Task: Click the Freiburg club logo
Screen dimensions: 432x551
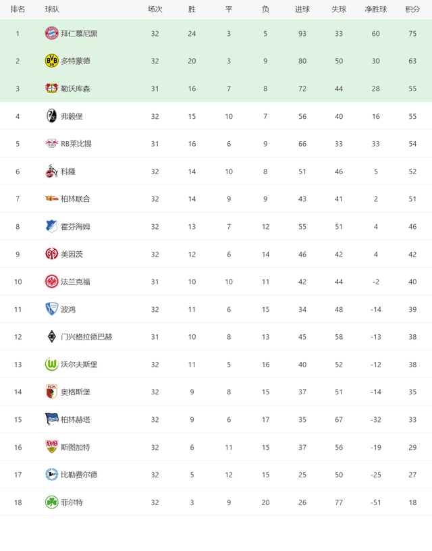Action: 51,116
